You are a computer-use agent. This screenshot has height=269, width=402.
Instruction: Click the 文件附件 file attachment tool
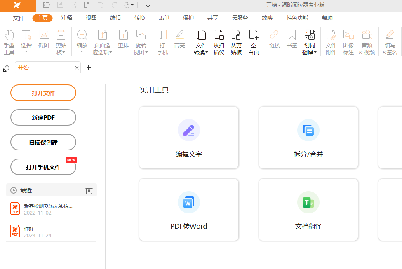click(331, 42)
